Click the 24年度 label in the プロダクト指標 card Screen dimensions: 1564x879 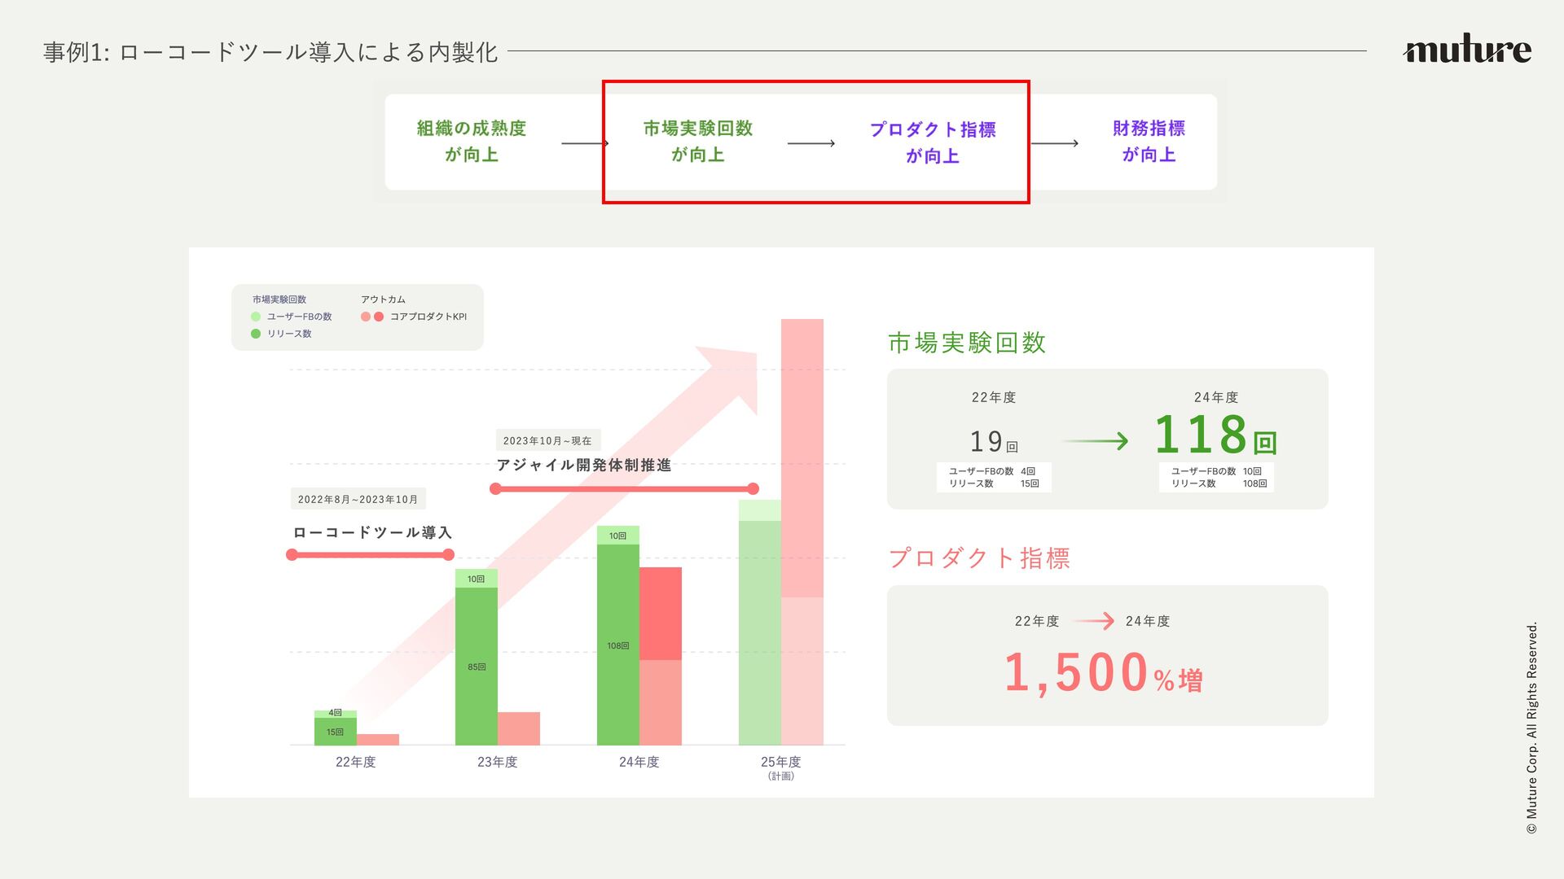point(1148,621)
